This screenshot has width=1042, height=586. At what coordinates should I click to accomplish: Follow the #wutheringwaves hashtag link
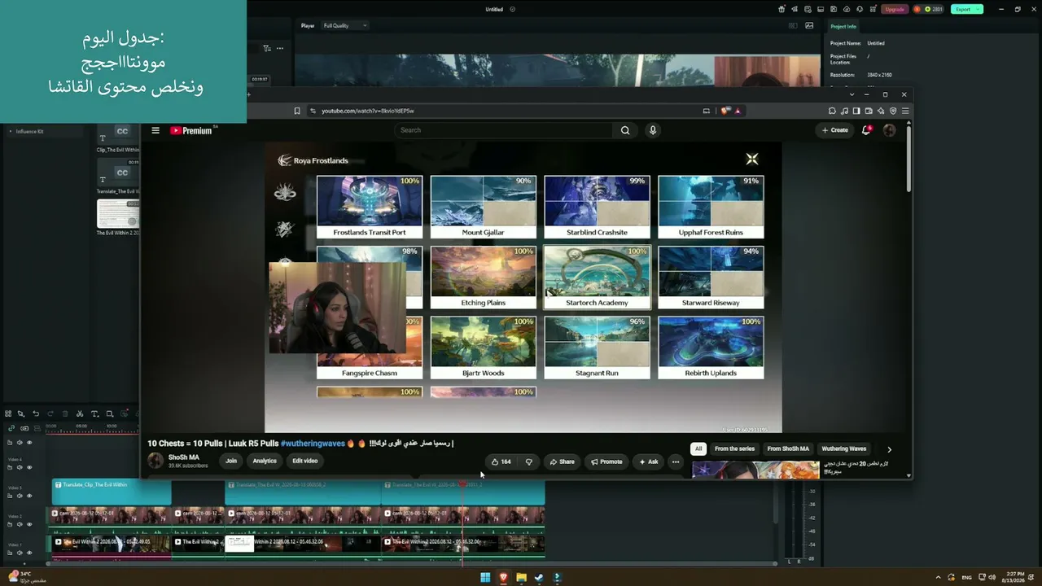pos(313,444)
